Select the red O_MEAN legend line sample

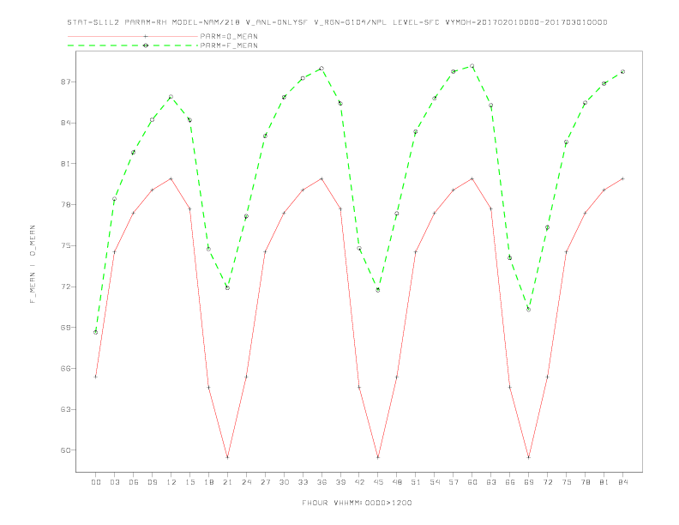[x=133, y=36]
